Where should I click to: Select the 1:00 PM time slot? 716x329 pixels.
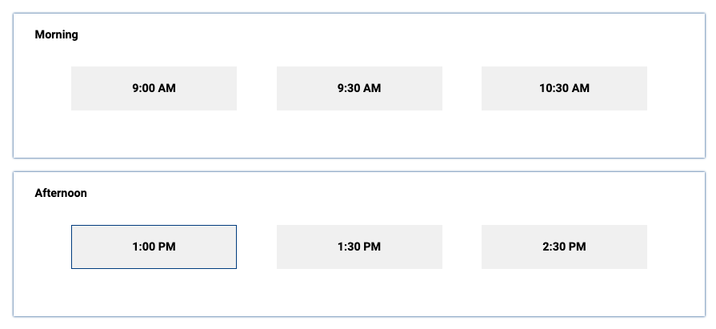[154, 247]
